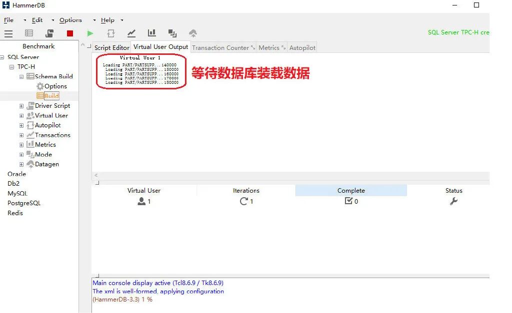Select Oracle in the benchmark list
The width and height of the screenshot is (512, 313).
16,174
